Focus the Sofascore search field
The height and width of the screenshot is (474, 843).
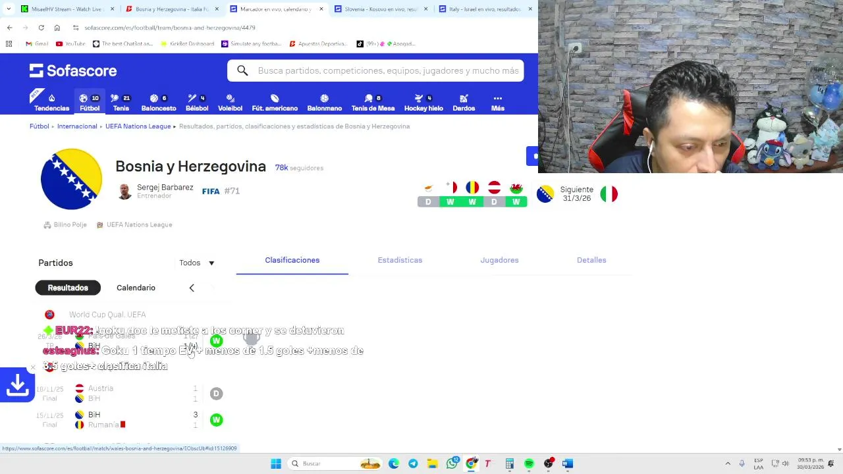(x=375, y=70)
